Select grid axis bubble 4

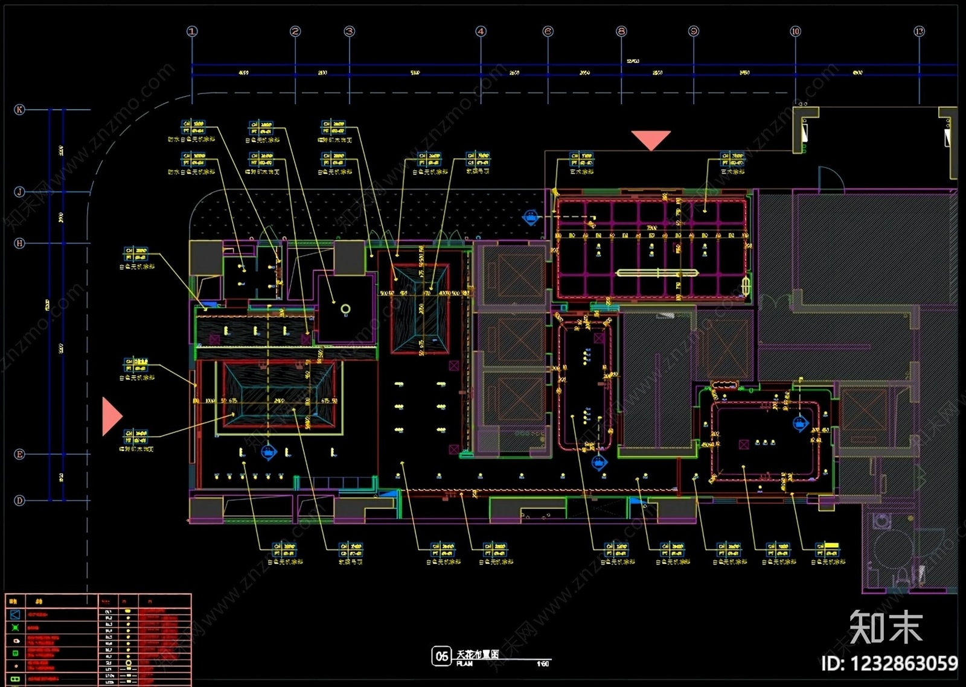point(481,31)
